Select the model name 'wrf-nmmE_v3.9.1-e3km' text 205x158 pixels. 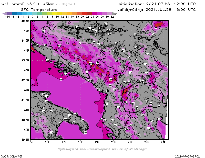pos(28,4)
